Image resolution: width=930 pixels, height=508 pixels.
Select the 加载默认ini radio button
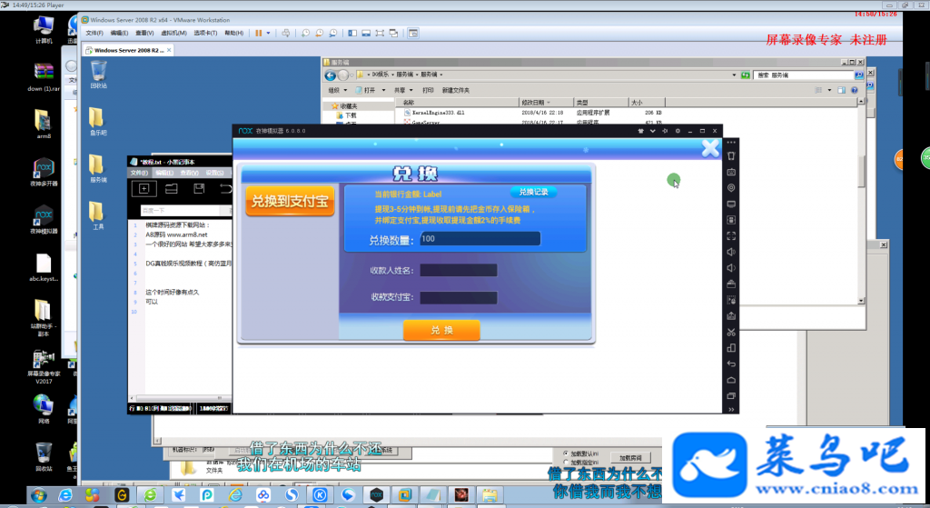point(565,453)
